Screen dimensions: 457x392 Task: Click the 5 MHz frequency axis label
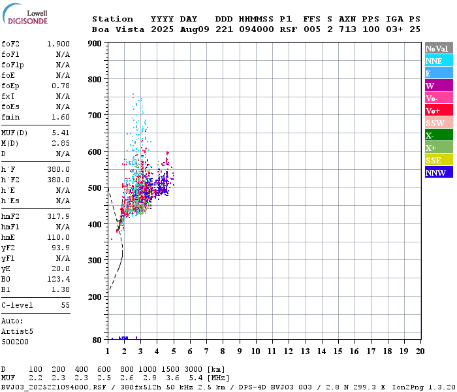pyautogui.click(x=174, y=351)
